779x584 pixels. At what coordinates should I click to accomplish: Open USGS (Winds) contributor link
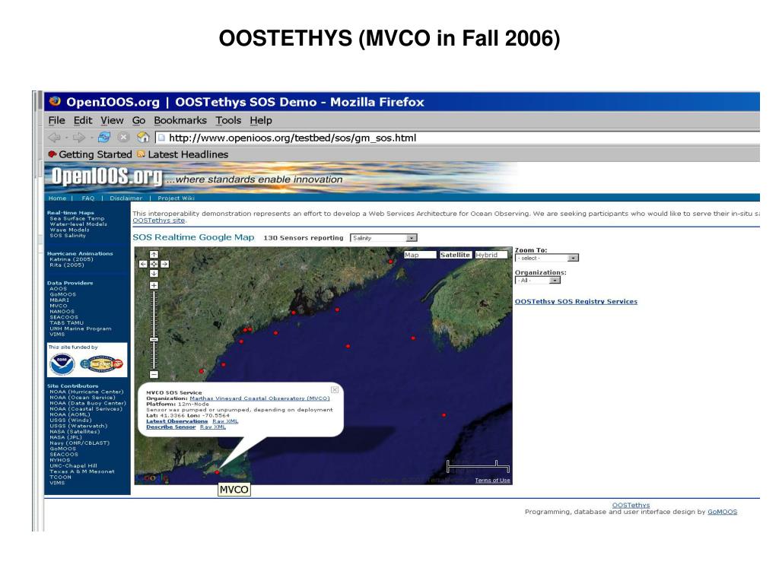point(71,420)
